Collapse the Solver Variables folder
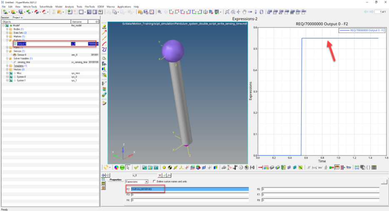Image resolution: width=389 pixels, height=211 pixels. [7, 58]
